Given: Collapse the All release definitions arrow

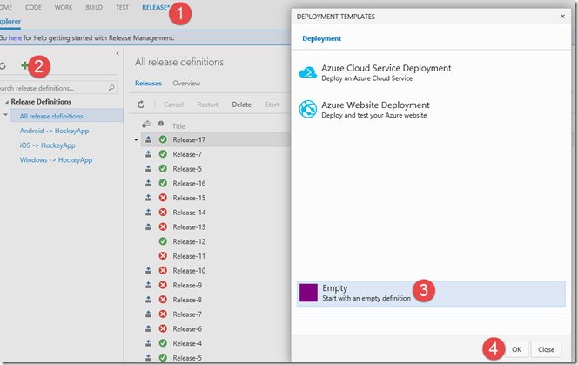Looking at the screenshot, I should [5, 115].
